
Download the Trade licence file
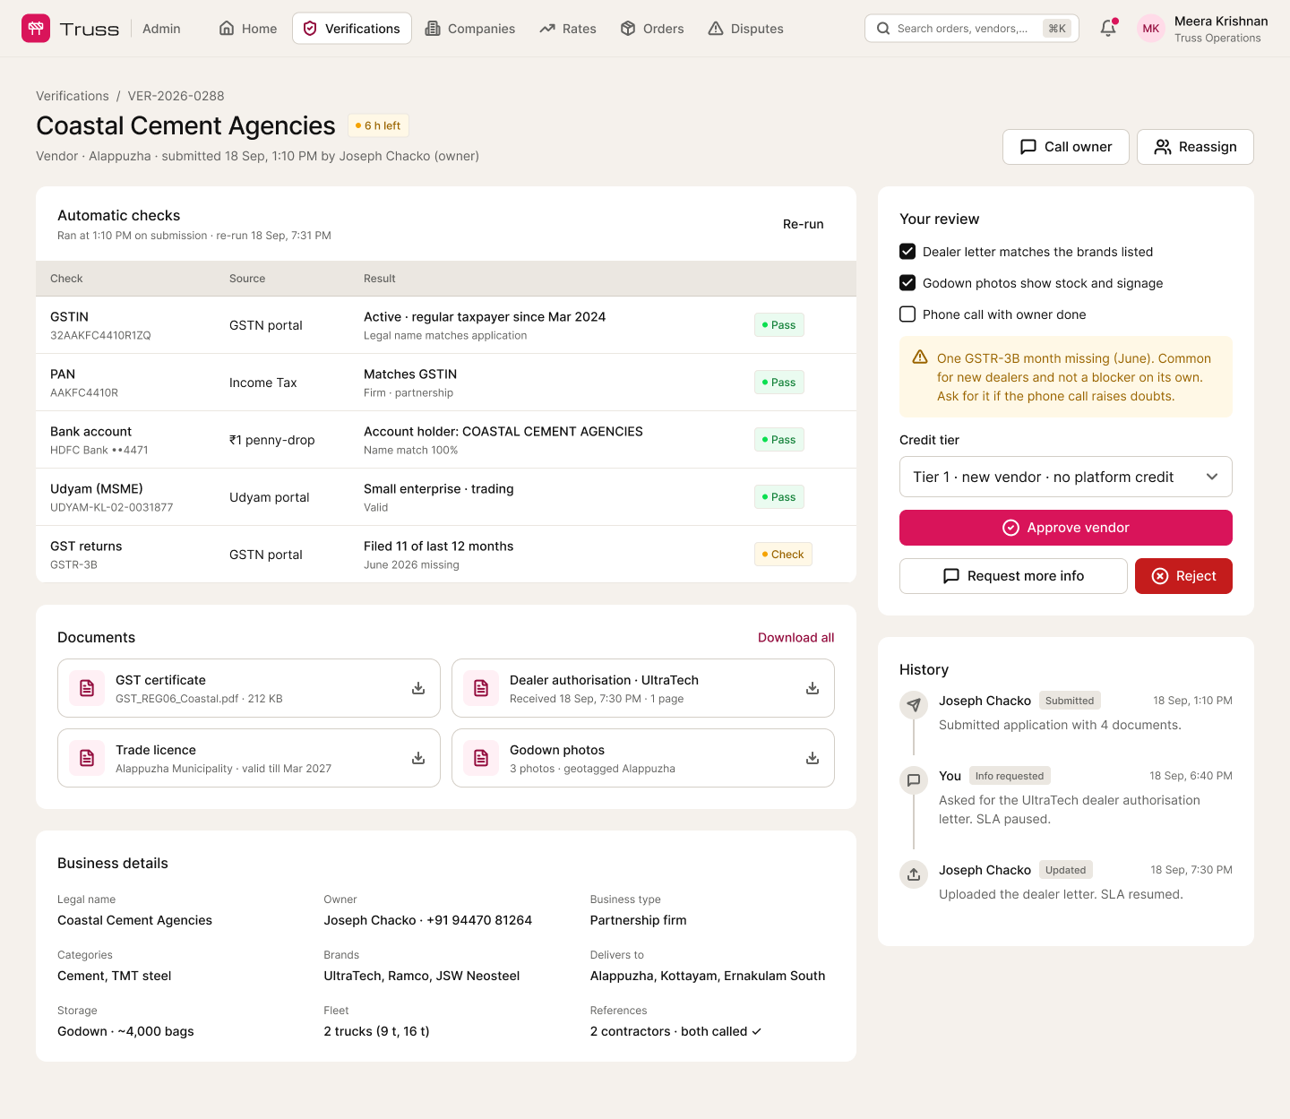click(x=418, y=758)
